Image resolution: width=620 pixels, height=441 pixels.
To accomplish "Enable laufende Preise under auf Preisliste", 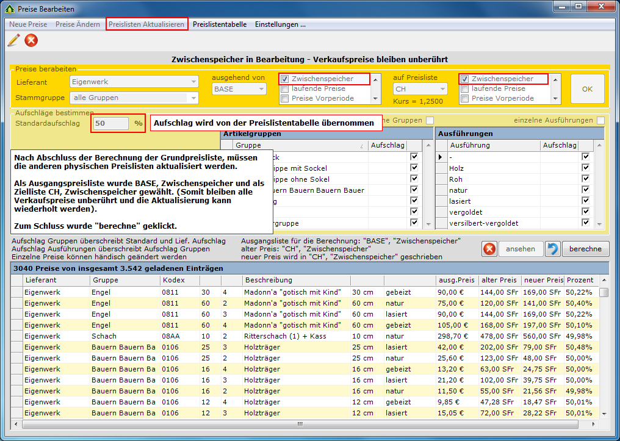I will 464,89.
